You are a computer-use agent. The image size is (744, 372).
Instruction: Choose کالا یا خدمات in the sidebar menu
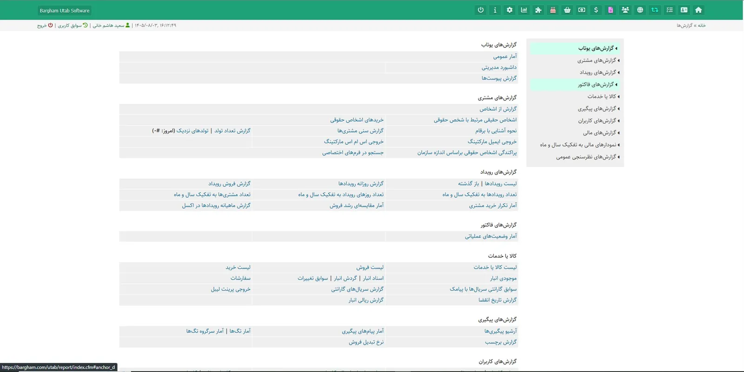tap(604, 96)
